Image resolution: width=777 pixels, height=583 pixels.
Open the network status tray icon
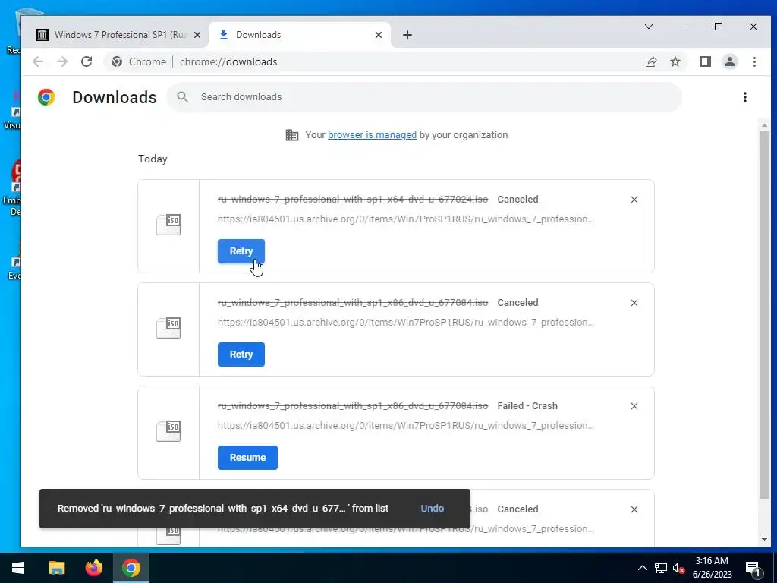click(661, 568)
